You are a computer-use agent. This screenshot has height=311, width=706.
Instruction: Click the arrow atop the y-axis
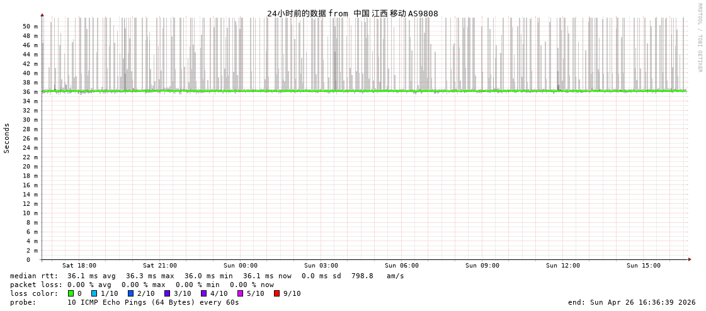(42, 14)
